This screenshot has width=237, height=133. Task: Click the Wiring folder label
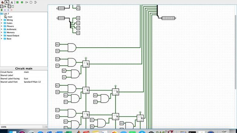[10, 20]
